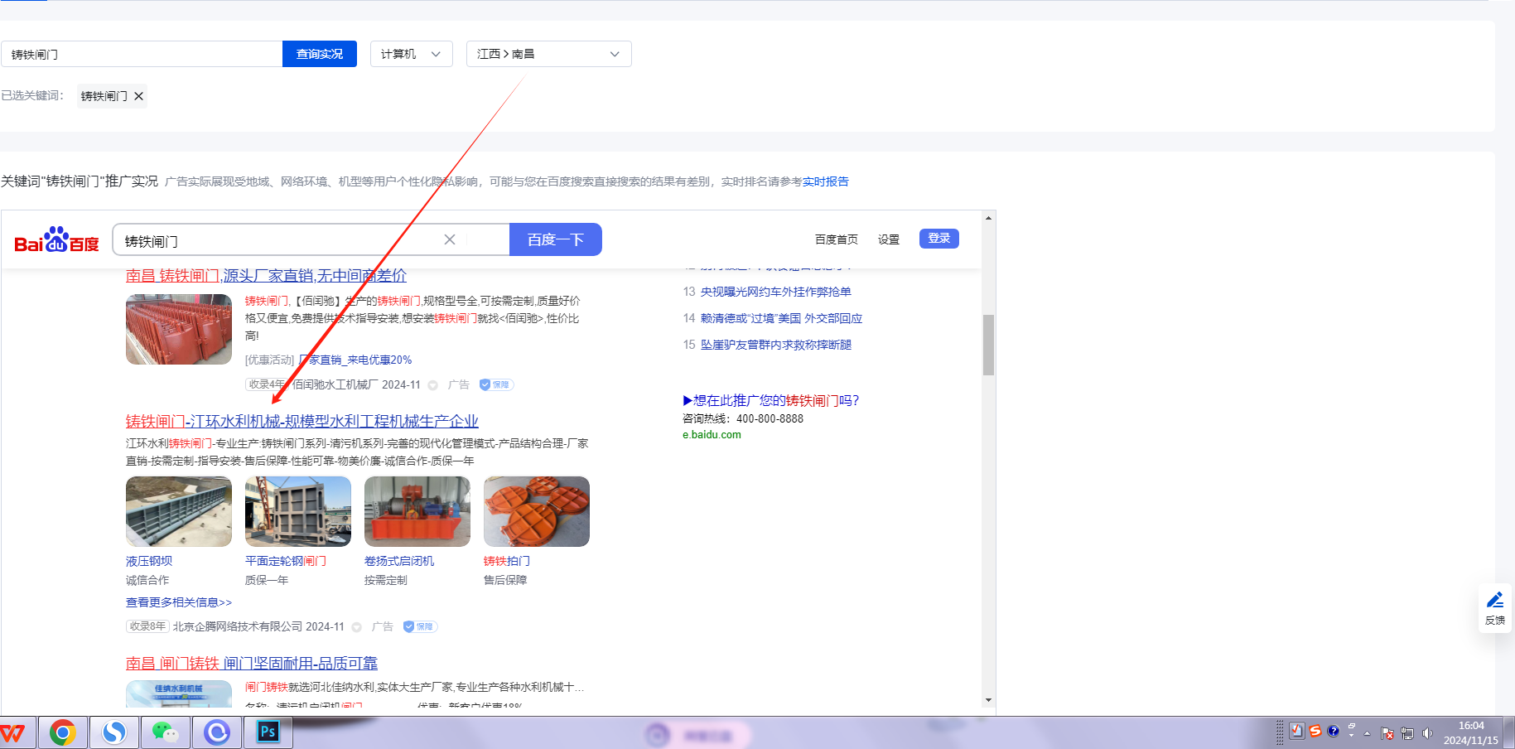Click the 查询实况 button
This screenshot has width=1515, height=749.
[x=320, y=54]
